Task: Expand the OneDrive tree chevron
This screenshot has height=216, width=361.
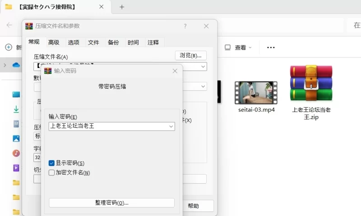Action: point(5,65)
